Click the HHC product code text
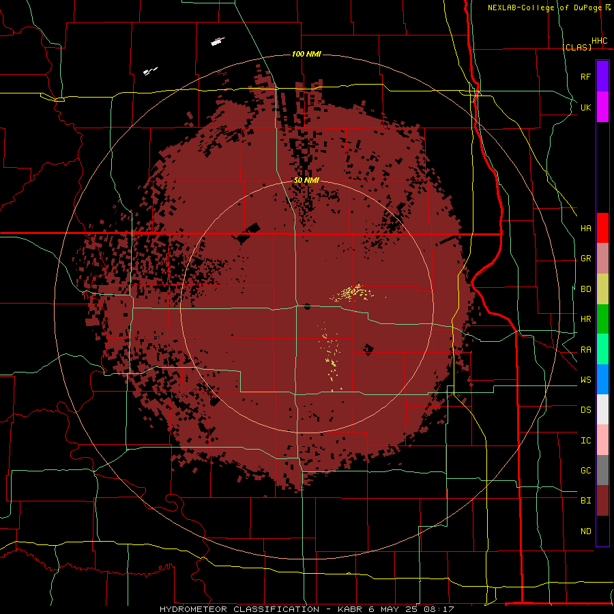Image resolution: width=614 pixels, height=614 pixels. tap(599, 41)
